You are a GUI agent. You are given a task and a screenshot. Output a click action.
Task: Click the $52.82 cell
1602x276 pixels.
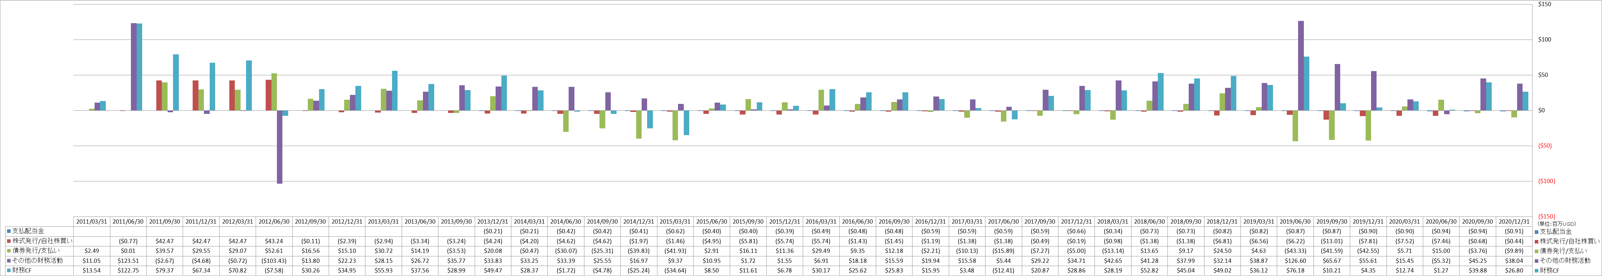(1149, 271)
